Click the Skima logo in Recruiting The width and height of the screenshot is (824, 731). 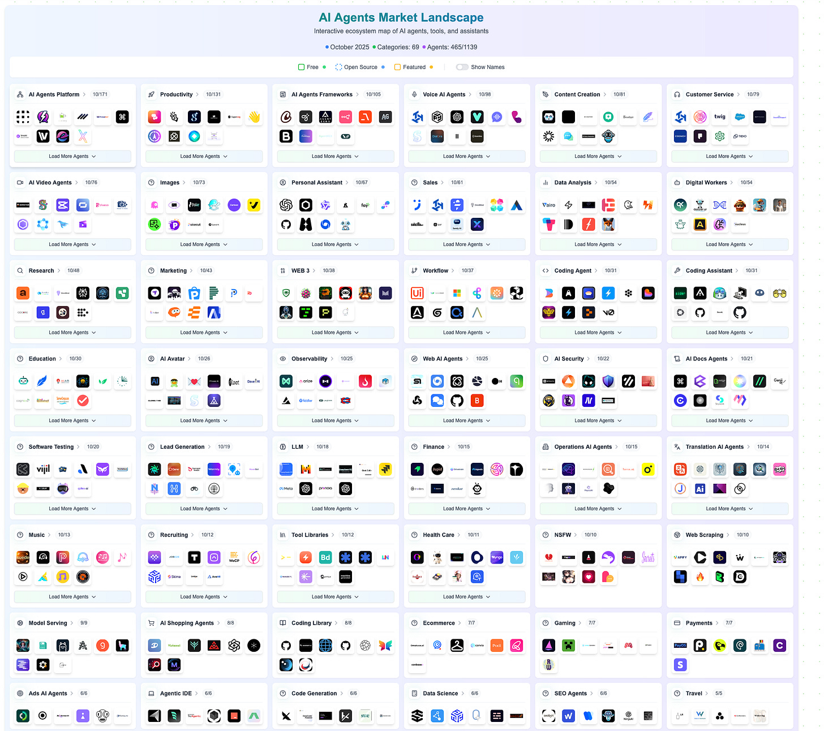(x=174, y=577)
